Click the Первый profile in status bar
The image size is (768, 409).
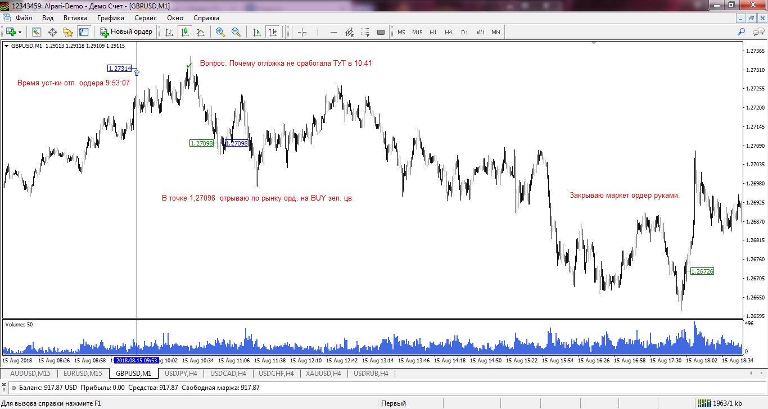tap(394, 403)
